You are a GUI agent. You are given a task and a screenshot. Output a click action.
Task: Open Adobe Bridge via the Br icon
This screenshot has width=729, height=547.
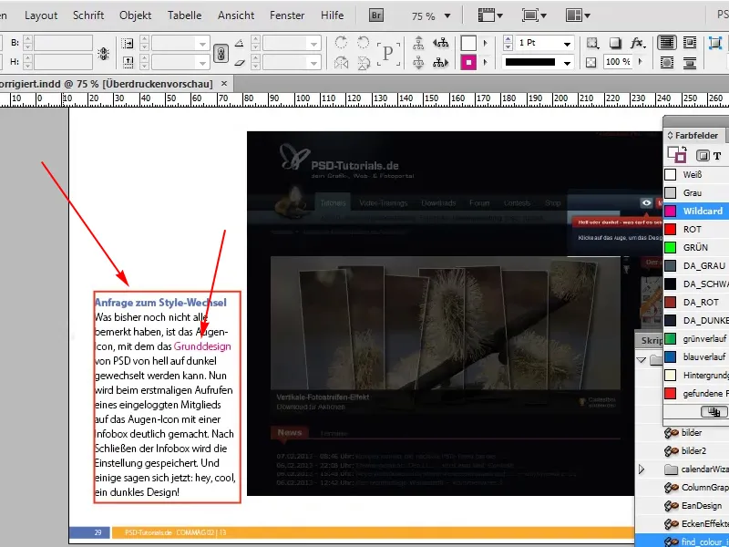point(376,15)
